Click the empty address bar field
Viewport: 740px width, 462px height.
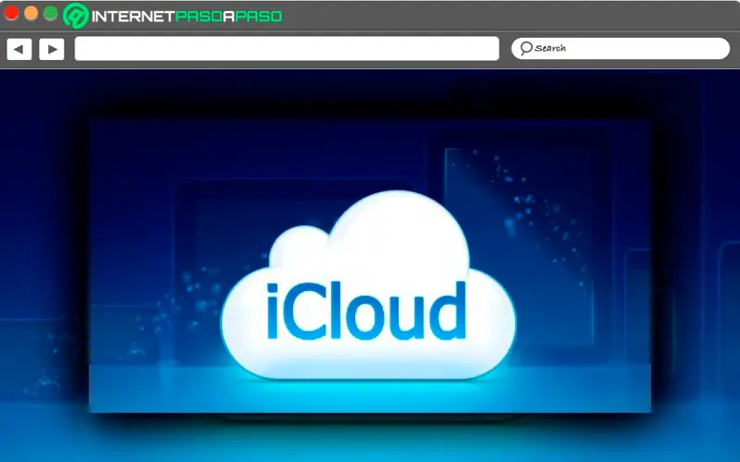coord(287,49)
